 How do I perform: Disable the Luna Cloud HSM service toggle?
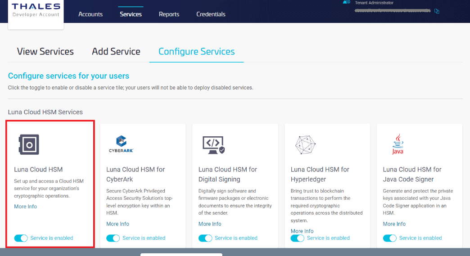point(21,238)
